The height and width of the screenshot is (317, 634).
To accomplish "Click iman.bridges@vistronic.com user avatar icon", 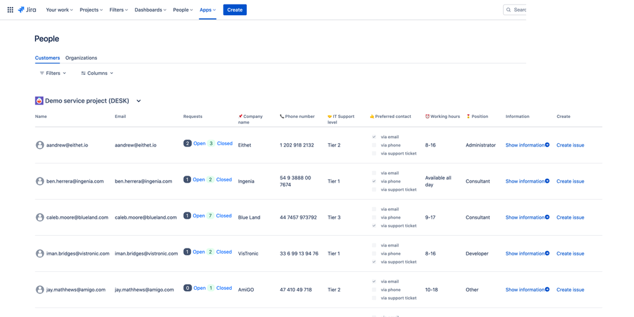I will pos(39,254).
